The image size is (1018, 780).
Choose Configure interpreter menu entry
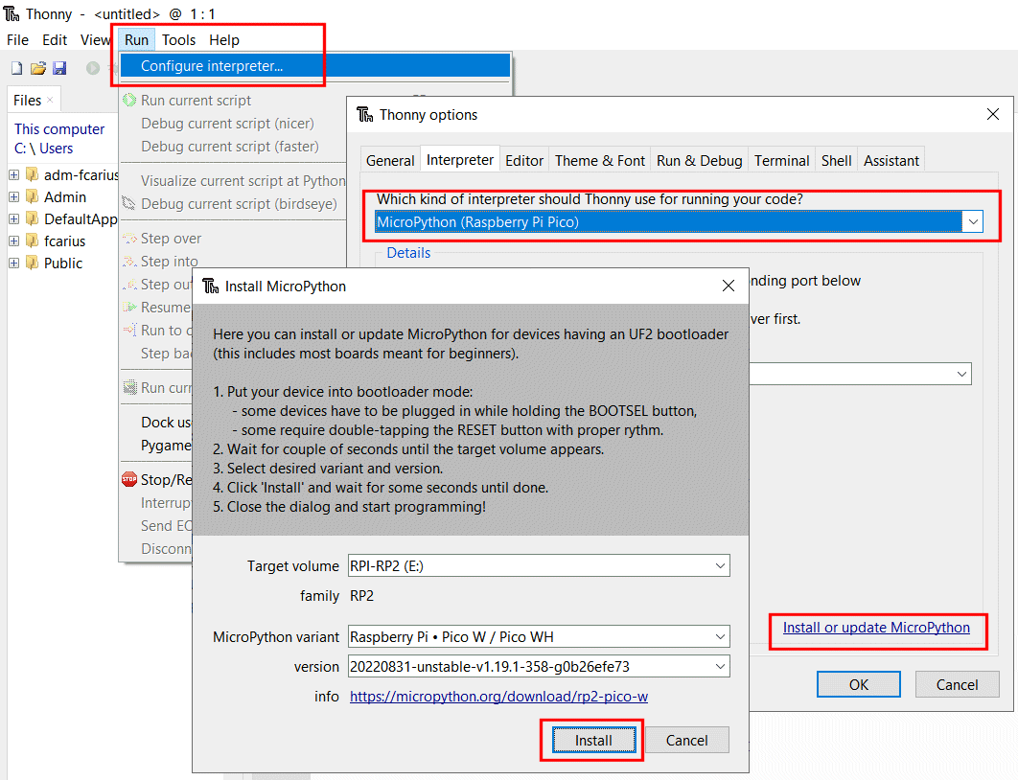point(315,65)
